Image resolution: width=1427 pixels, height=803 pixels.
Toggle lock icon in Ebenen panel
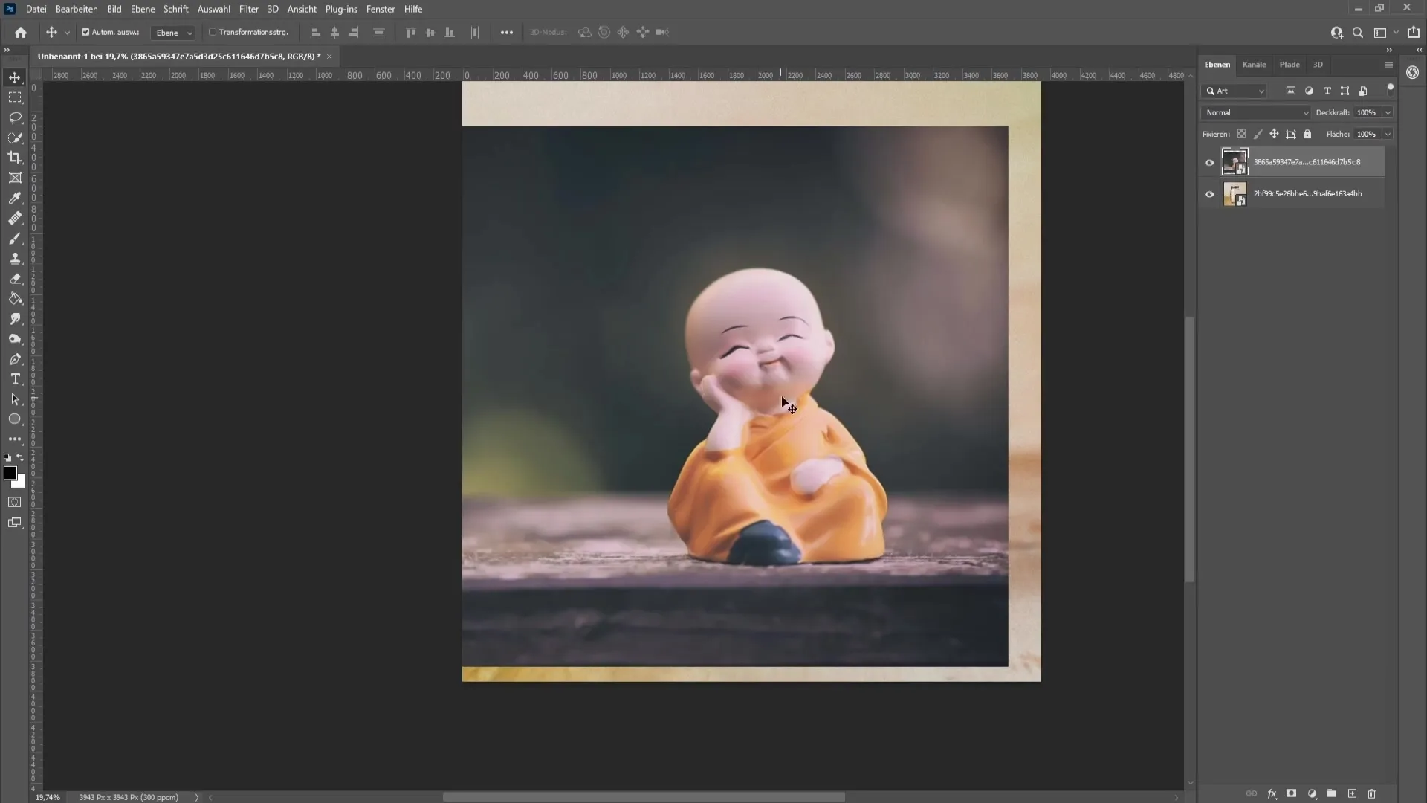[1307, 133]
